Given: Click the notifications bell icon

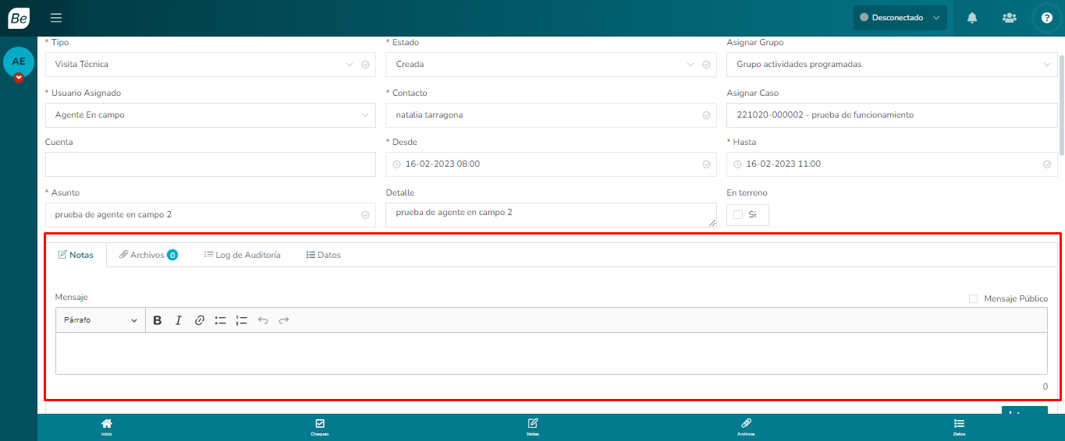Looking at the screenshot, I should click(x=972, y=18).
